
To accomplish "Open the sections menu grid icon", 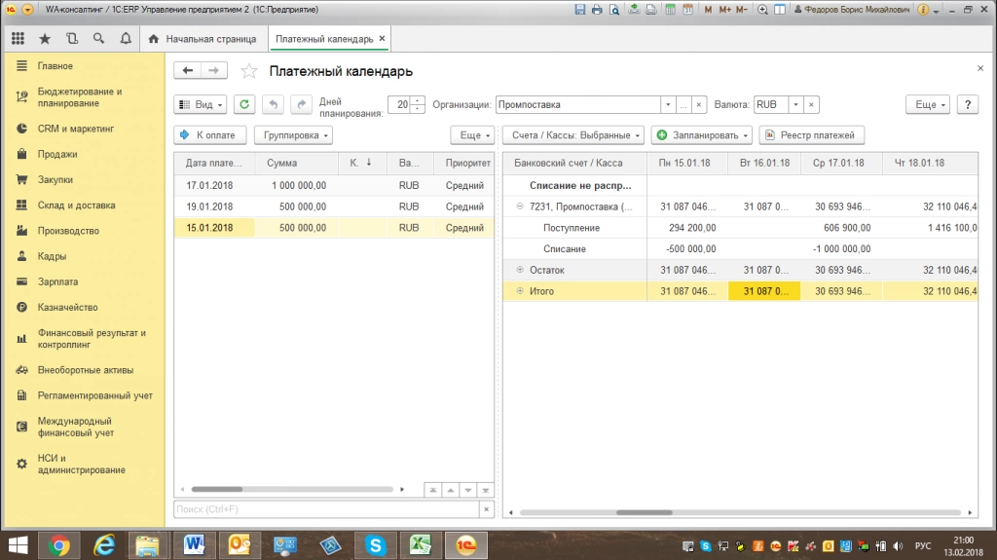I will [x=18, y=39].
